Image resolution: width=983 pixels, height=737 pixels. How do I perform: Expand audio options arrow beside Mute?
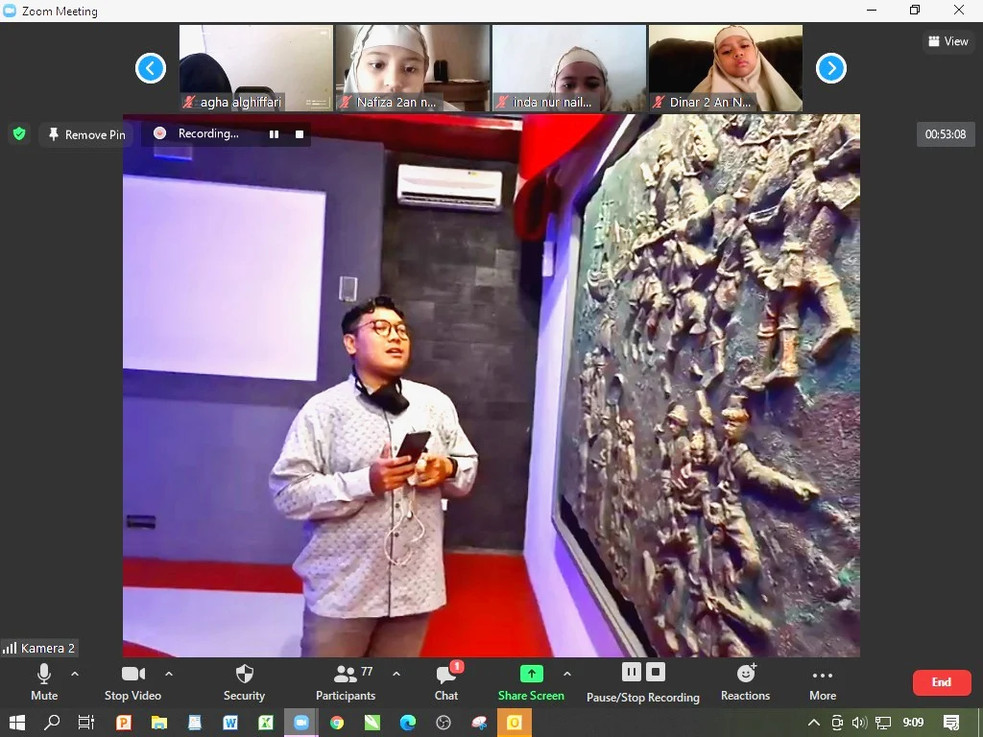75,674
